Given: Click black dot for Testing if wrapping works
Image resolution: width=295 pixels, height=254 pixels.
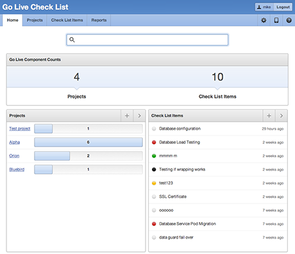Looking at the screenshot, I should coord(154,170).
